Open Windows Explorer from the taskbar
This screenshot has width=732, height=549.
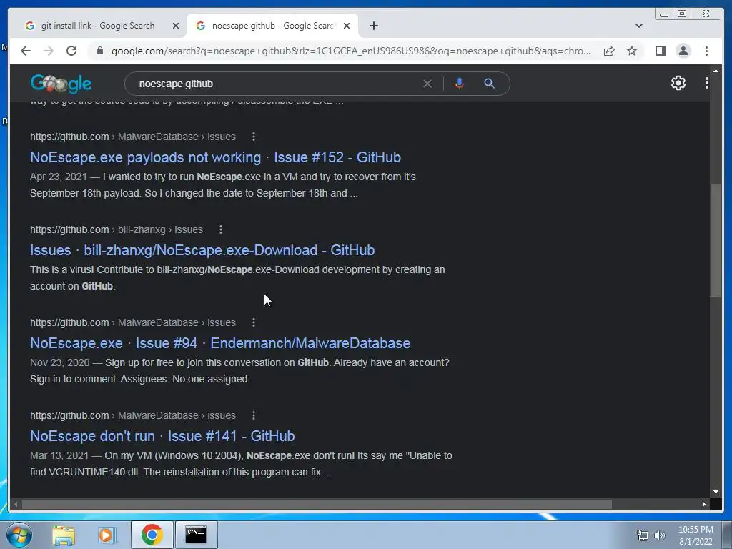pyautogui.click(x=64, y=535)
